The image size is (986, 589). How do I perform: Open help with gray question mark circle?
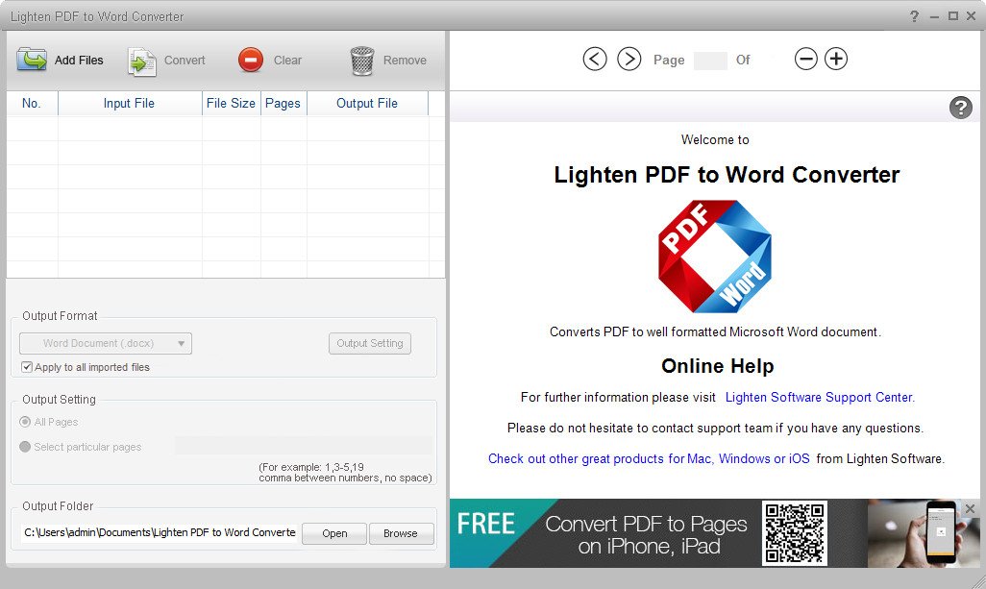pyautogui.click(x=960, y=108)
